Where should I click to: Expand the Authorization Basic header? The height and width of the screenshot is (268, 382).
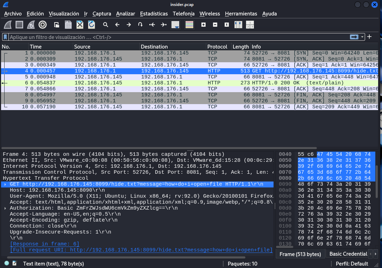5,208
